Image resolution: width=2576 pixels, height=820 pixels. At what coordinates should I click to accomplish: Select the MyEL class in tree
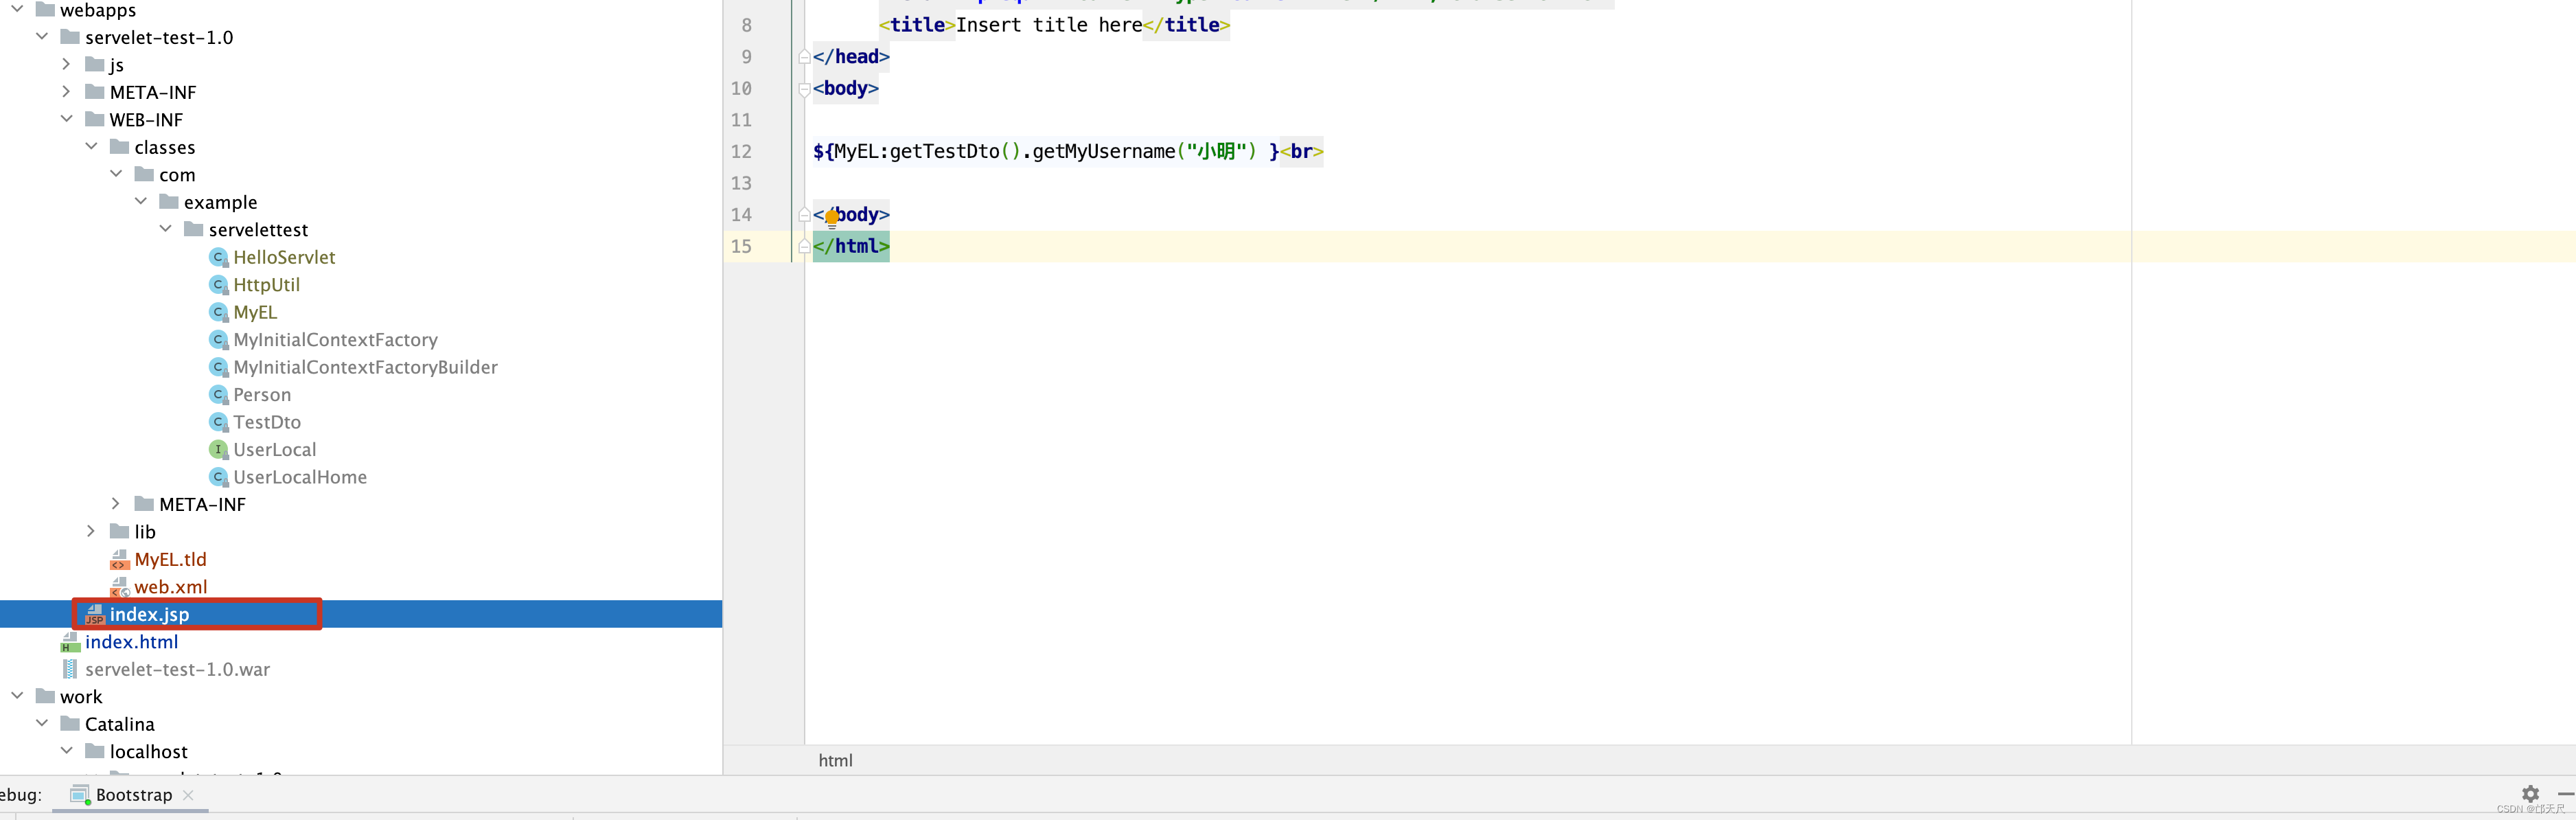(255, 313)
